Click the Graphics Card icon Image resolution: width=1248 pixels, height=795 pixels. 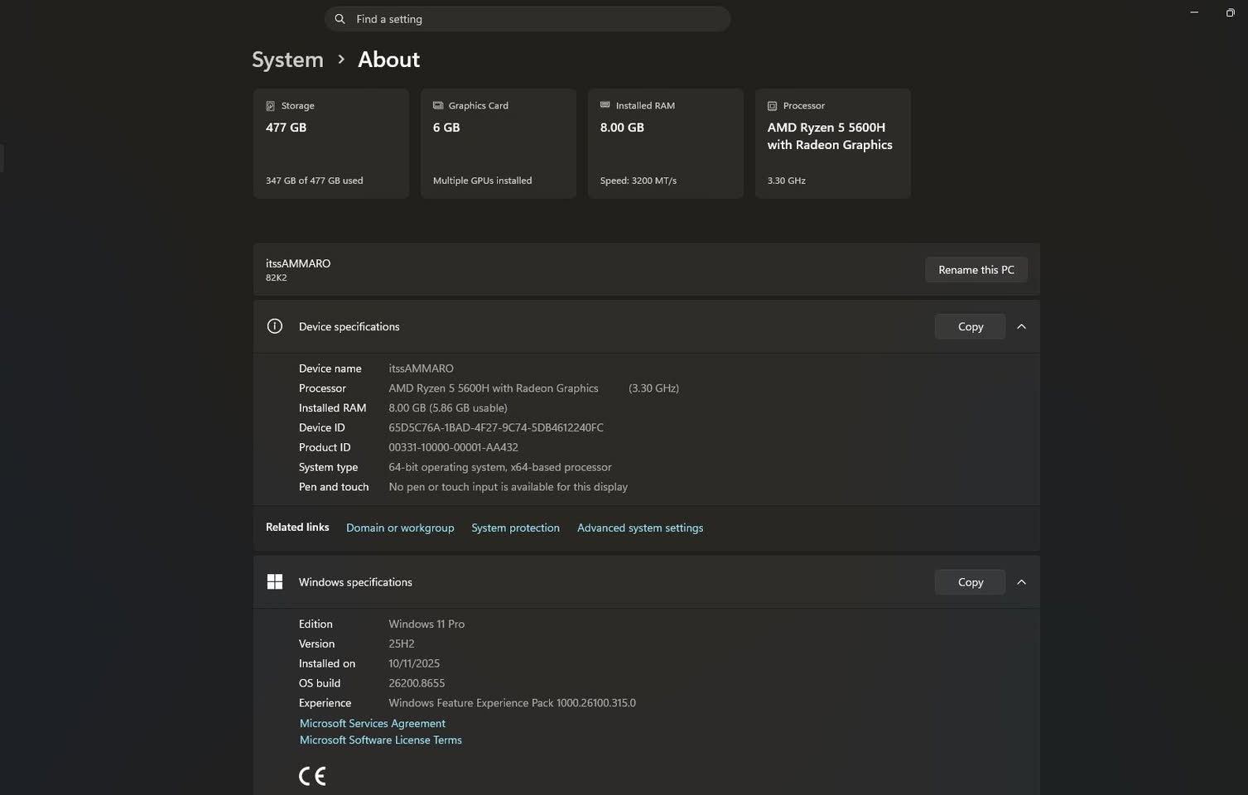pos(438,105)
